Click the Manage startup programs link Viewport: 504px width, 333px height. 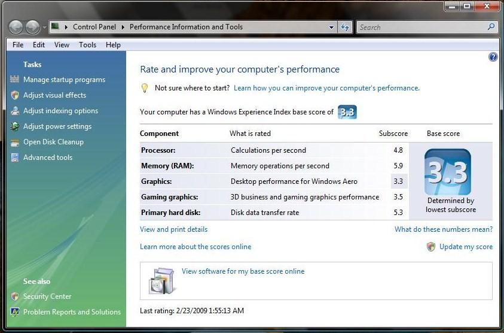[65, 80]
